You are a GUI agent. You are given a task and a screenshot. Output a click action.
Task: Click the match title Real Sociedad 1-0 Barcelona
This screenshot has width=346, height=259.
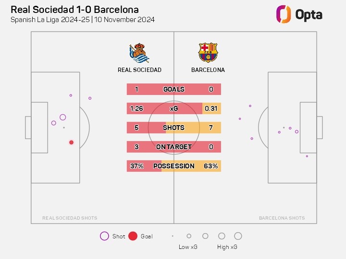[74, 10]
